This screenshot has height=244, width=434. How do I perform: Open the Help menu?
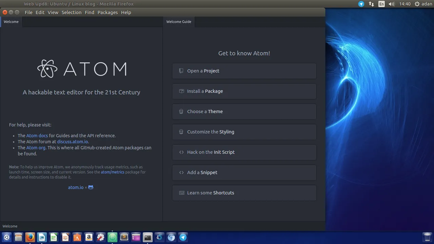coord(126,12)
